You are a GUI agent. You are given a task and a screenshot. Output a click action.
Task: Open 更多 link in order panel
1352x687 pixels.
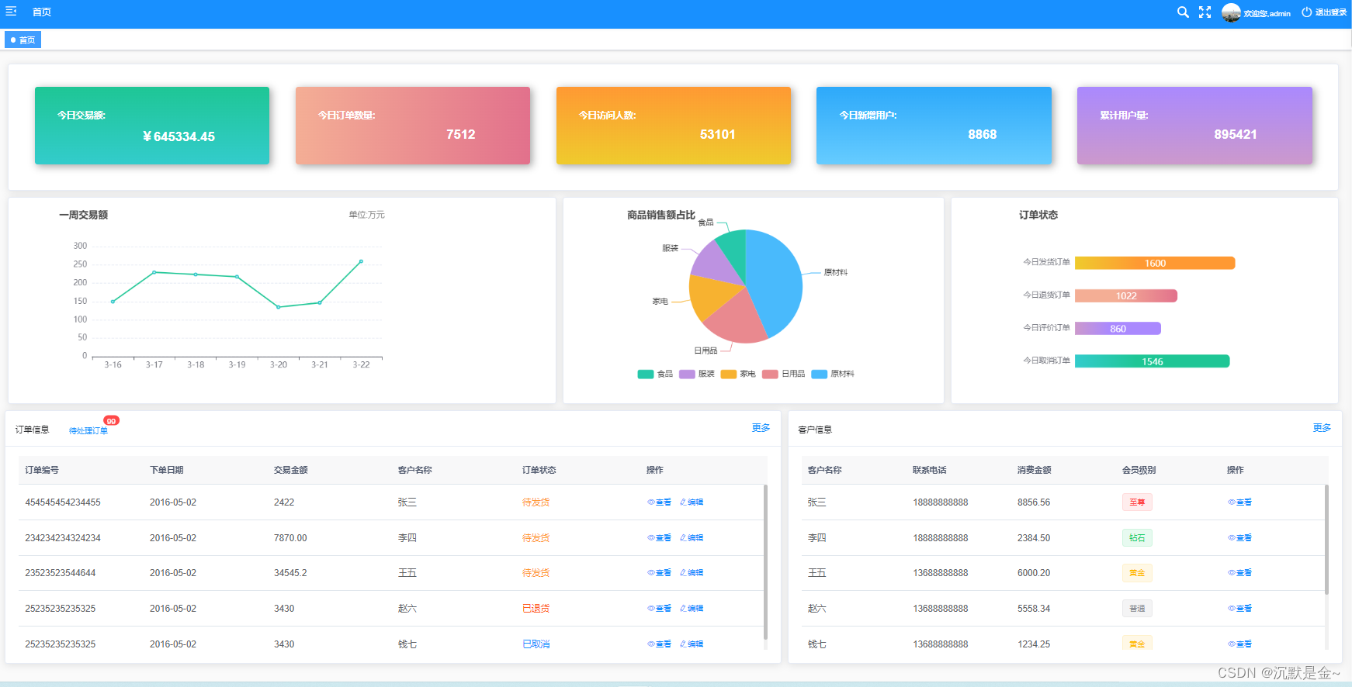761,428
